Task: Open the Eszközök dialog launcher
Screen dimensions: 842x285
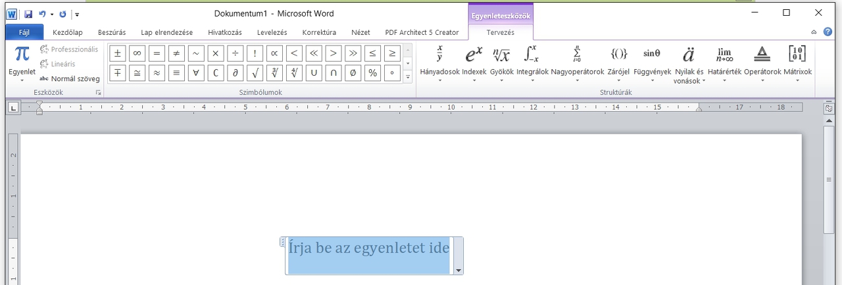Action: click(99, 93)
